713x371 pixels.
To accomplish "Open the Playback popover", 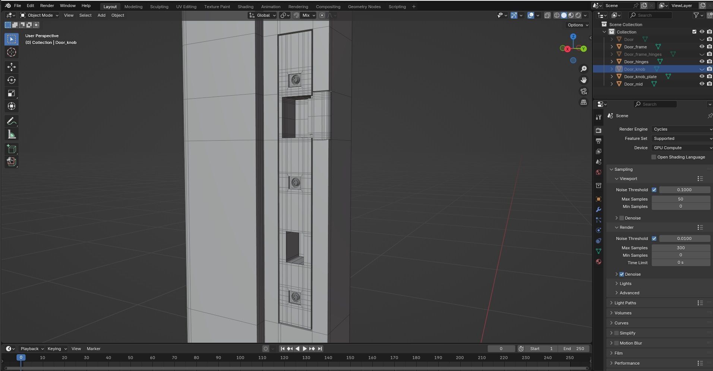I will tap(32, 349).
